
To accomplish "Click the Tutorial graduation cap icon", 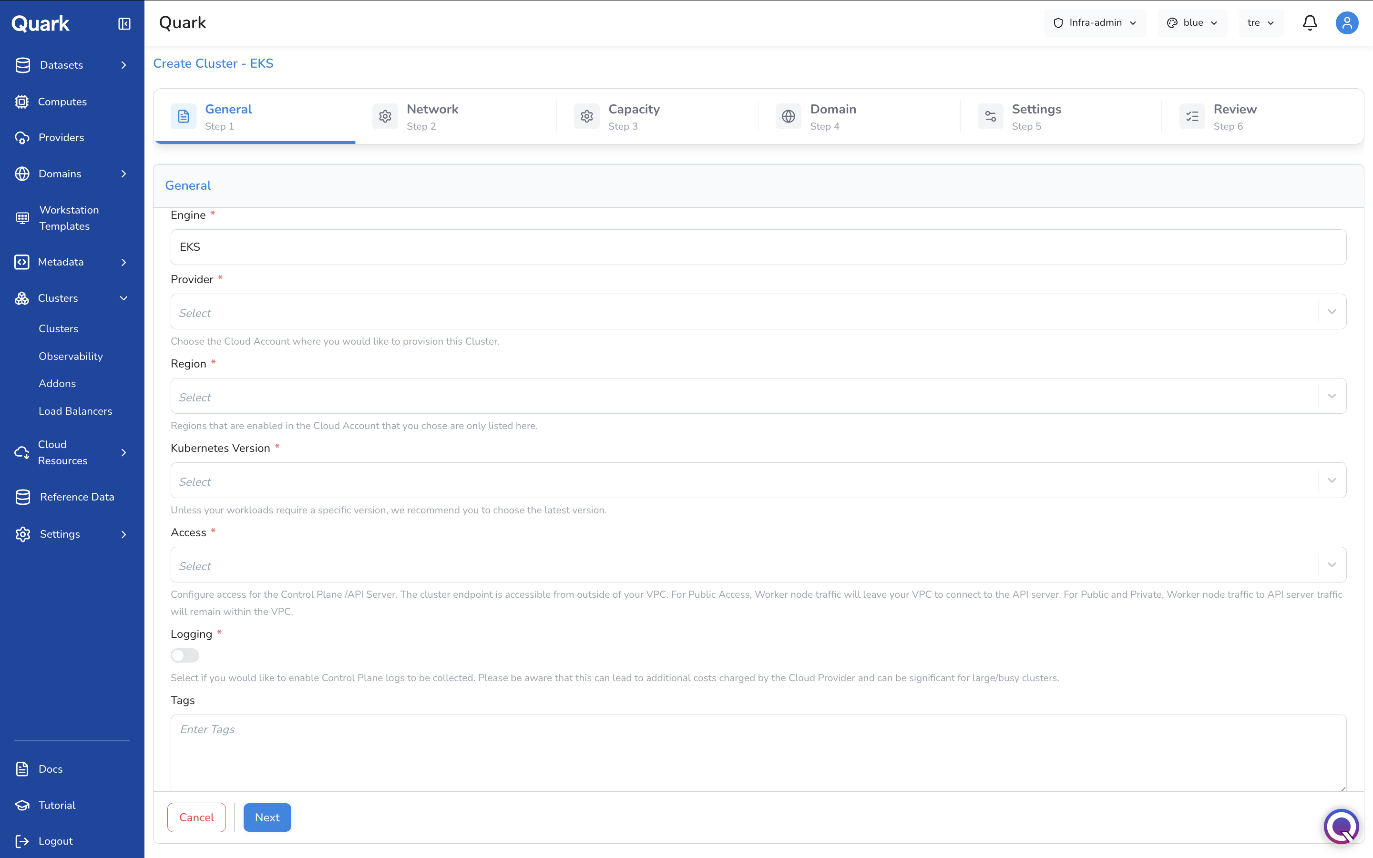I will (x=22, y=805).
